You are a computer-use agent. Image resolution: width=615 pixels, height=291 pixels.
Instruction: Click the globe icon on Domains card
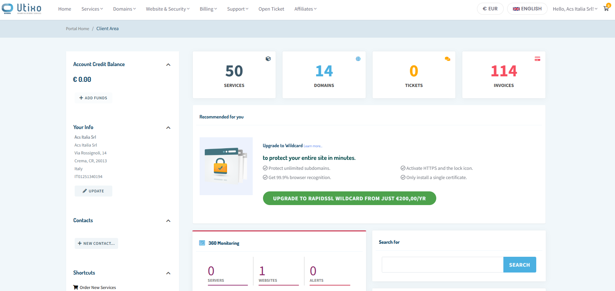[x=358, y=59]
